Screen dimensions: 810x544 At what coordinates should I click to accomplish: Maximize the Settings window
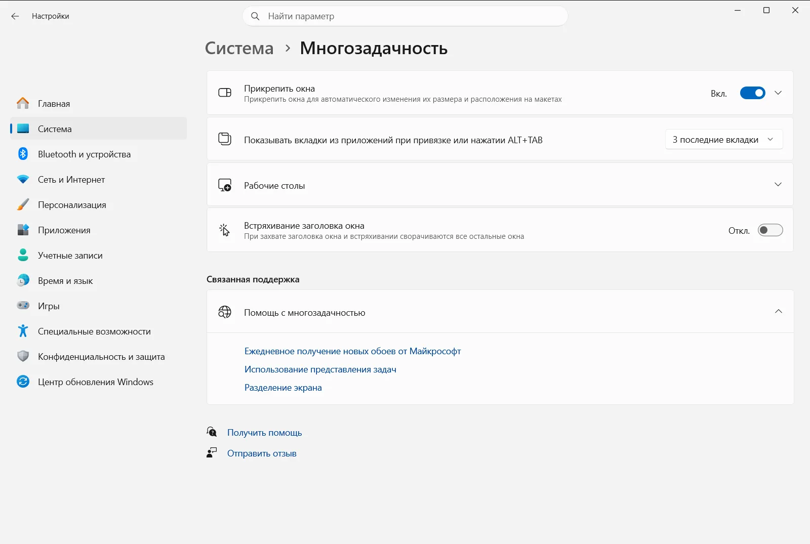pos(766,10)
